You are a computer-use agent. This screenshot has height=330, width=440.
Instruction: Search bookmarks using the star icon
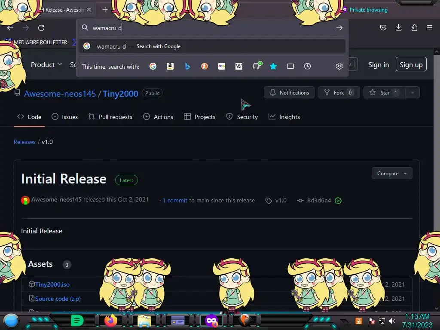[x=273, y=66]
